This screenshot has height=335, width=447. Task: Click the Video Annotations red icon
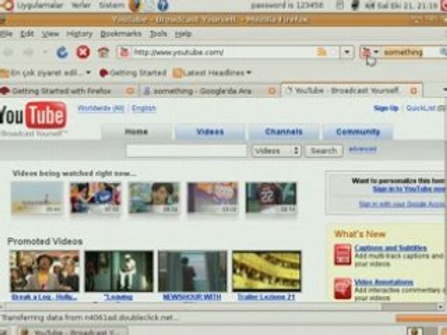[x=343, y=288]
